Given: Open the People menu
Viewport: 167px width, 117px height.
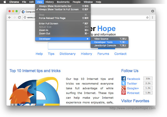Looking at the screenshot, I should pyautogui.click(x=77, y=2).
